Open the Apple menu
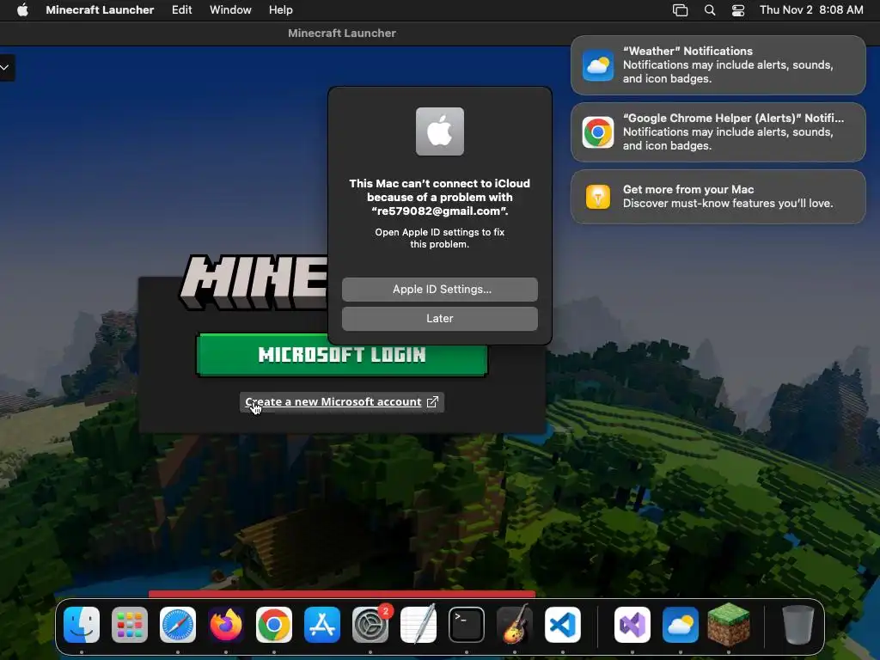Image resolution: width=880 pixels, height=660 pixels. [22, 9]
